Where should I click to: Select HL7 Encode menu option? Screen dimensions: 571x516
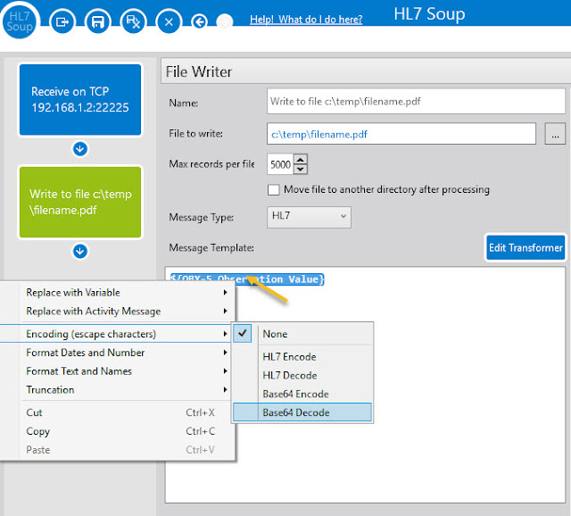click(289, 356)
